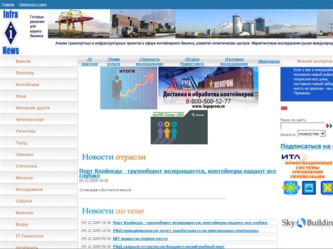This screenshot has width=333, height=249.
Task: Open 'РЖД закрыло отгрузку на Владивостокский' link
Action: pos(168,246)
